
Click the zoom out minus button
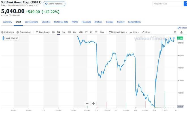click(87, 103)
